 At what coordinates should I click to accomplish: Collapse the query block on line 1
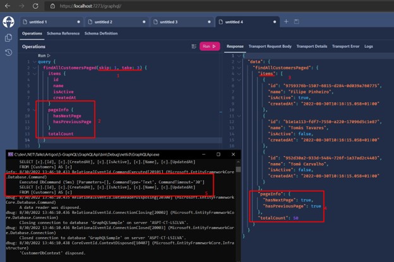point(36,61)
